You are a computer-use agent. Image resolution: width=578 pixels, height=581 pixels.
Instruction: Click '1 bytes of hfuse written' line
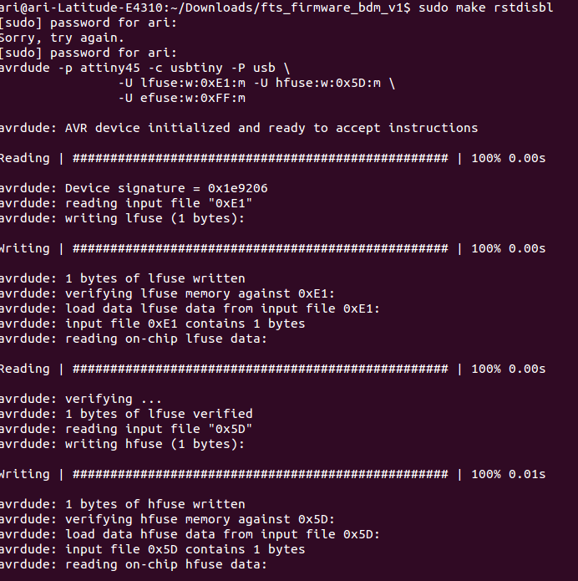[x=122, y=504]
